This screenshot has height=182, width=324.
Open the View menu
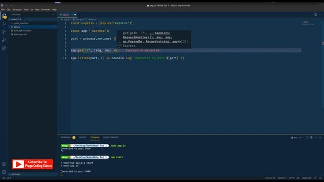[x=26, y=10]
